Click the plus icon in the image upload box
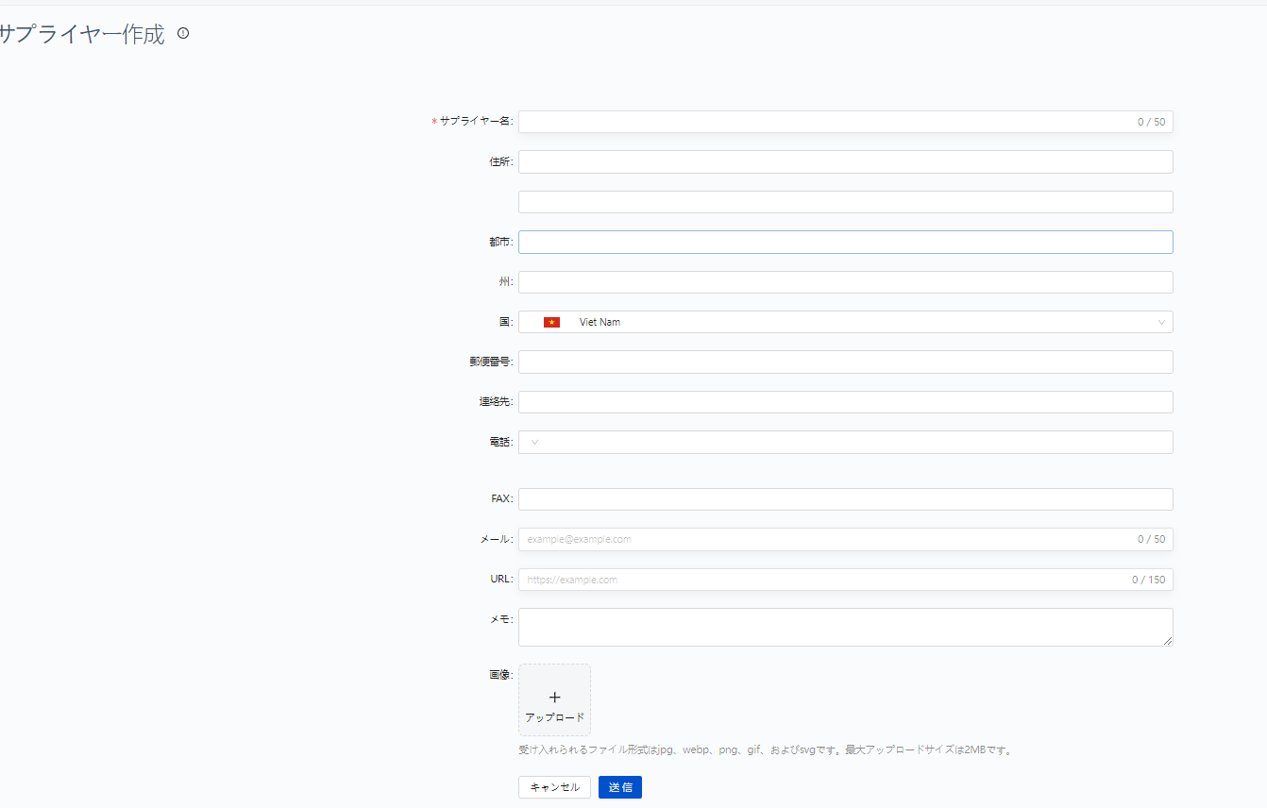The height and width of the screenshot is (808, 1267). coord(554,697)
